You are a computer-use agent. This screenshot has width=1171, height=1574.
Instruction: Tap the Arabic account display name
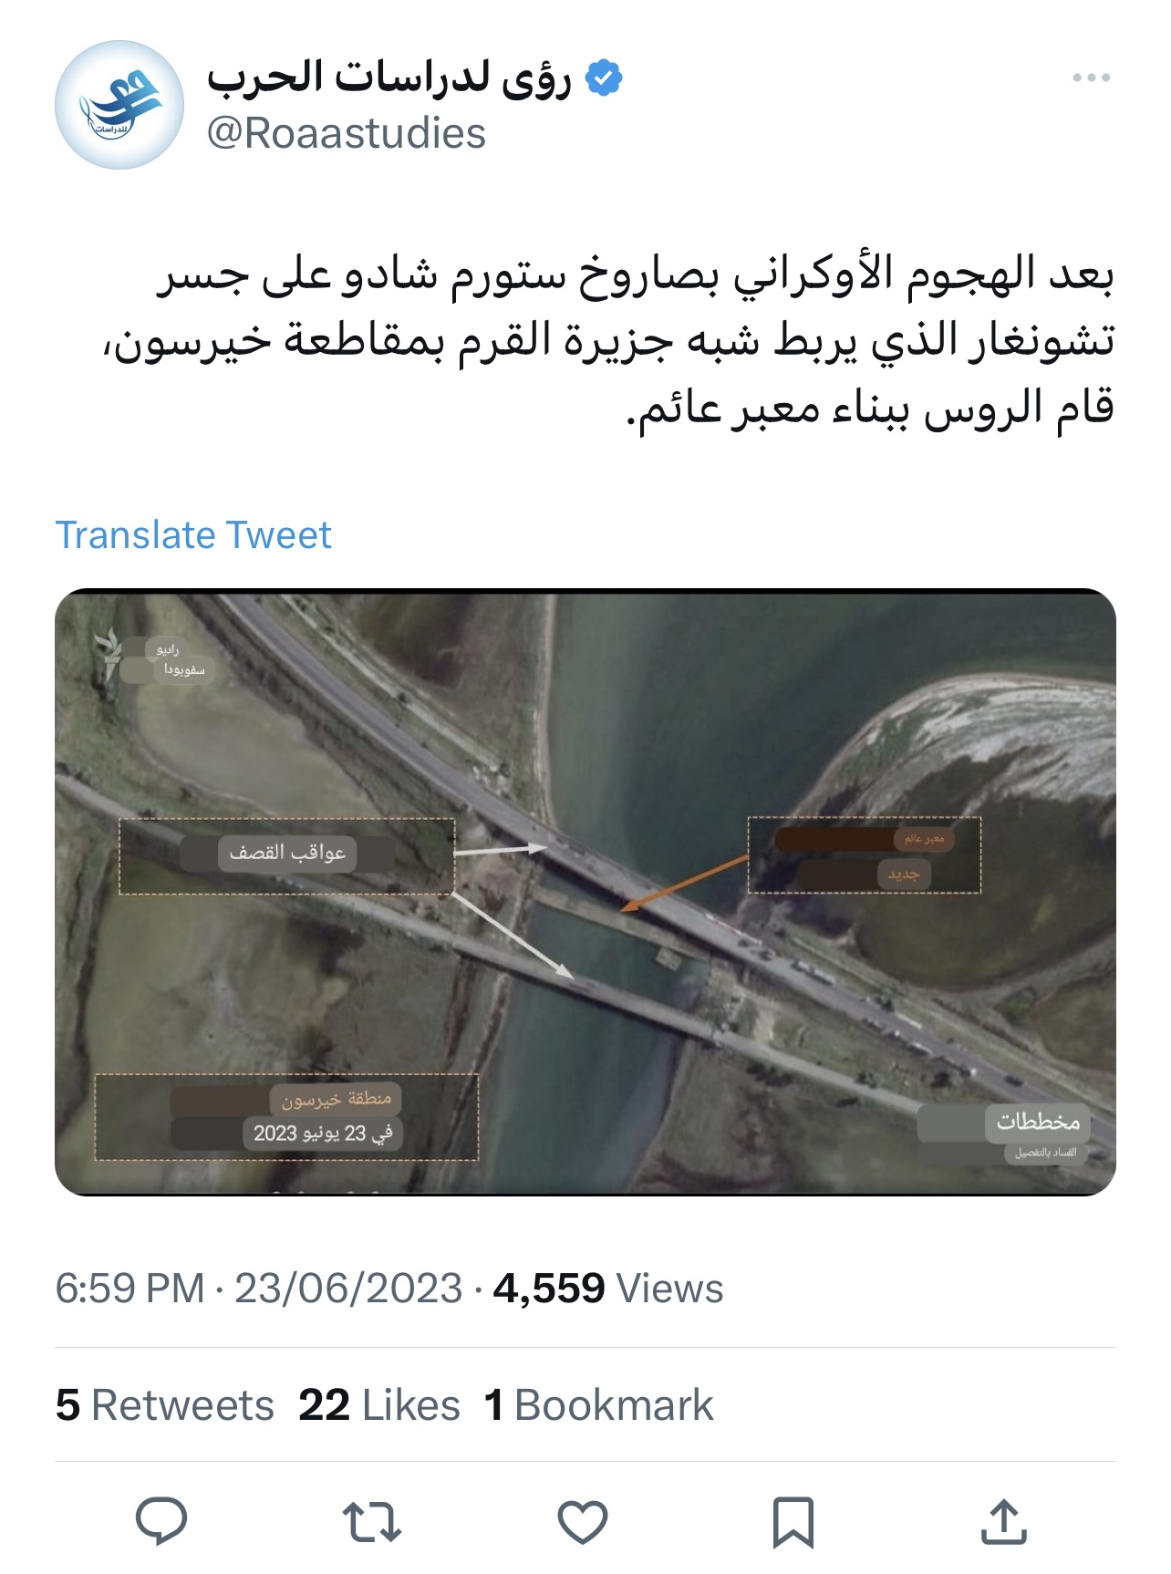[389, 78]
